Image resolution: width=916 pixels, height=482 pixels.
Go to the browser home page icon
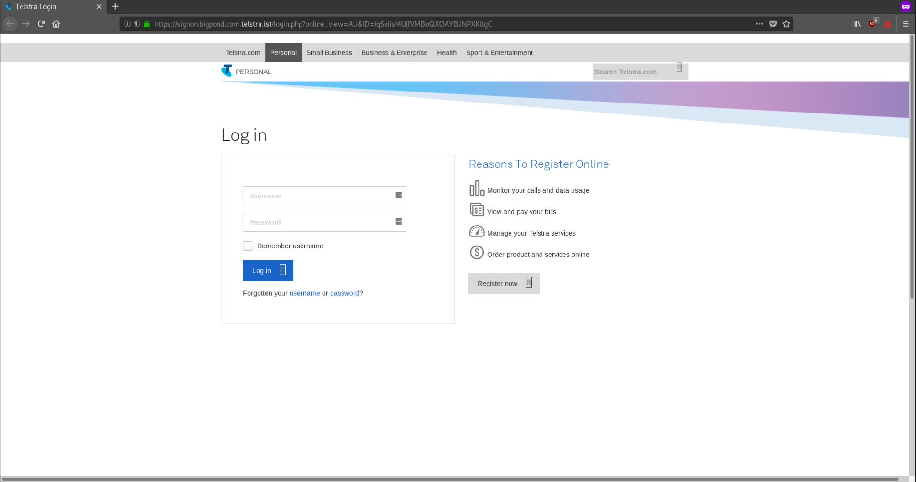[x=56, y=24]
